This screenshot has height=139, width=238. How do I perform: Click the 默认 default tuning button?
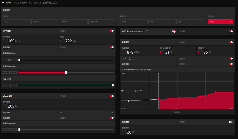pos(17,22)
